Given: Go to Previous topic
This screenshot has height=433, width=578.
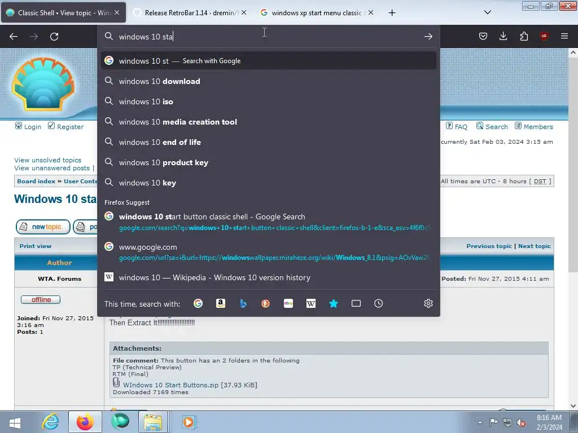Looking at the screenshot, I should tap(489, 246).
